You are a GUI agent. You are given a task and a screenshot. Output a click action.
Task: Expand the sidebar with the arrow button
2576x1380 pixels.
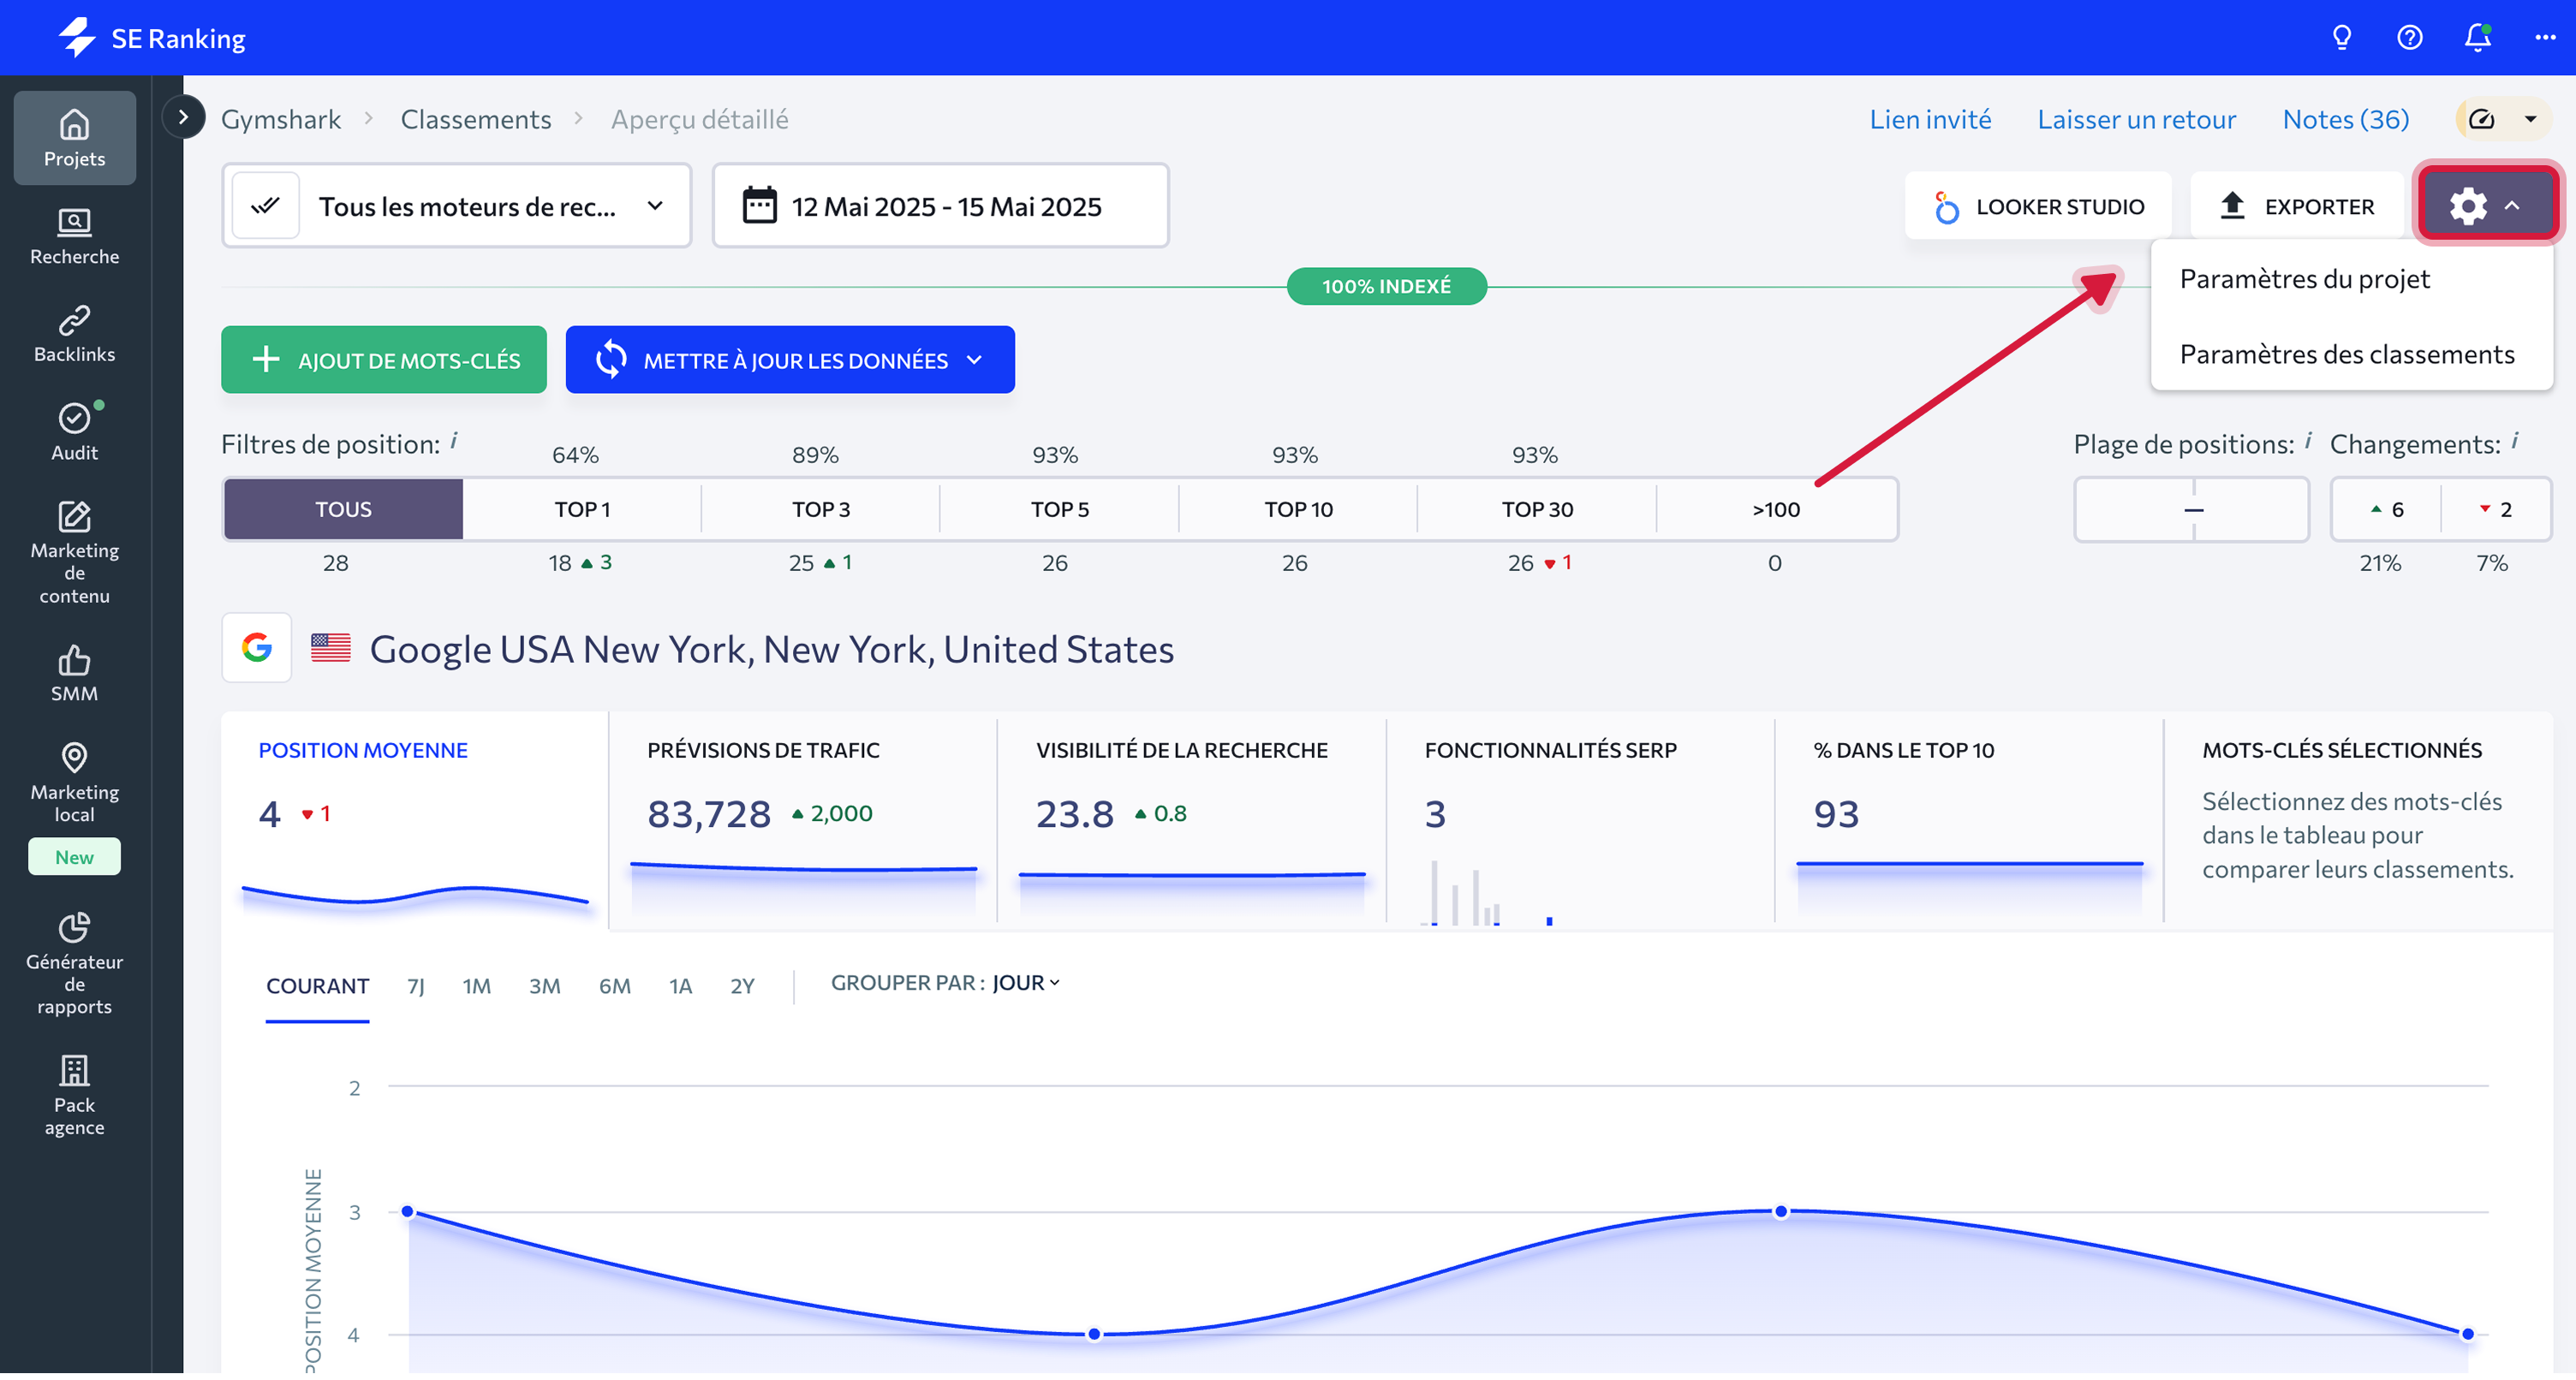(x=183, y=117)
